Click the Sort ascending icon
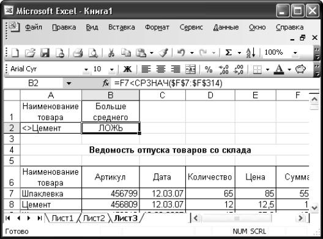The width and height of the screenshot is (323, 239). pos(251,53)
